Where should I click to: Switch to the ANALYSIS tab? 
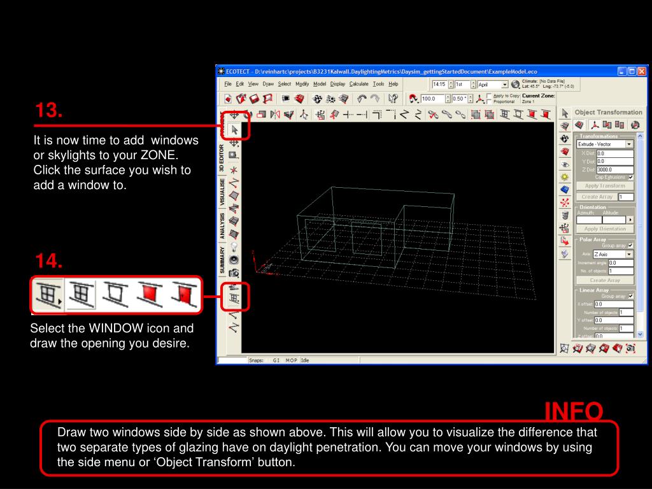click(x=222, y=226)
